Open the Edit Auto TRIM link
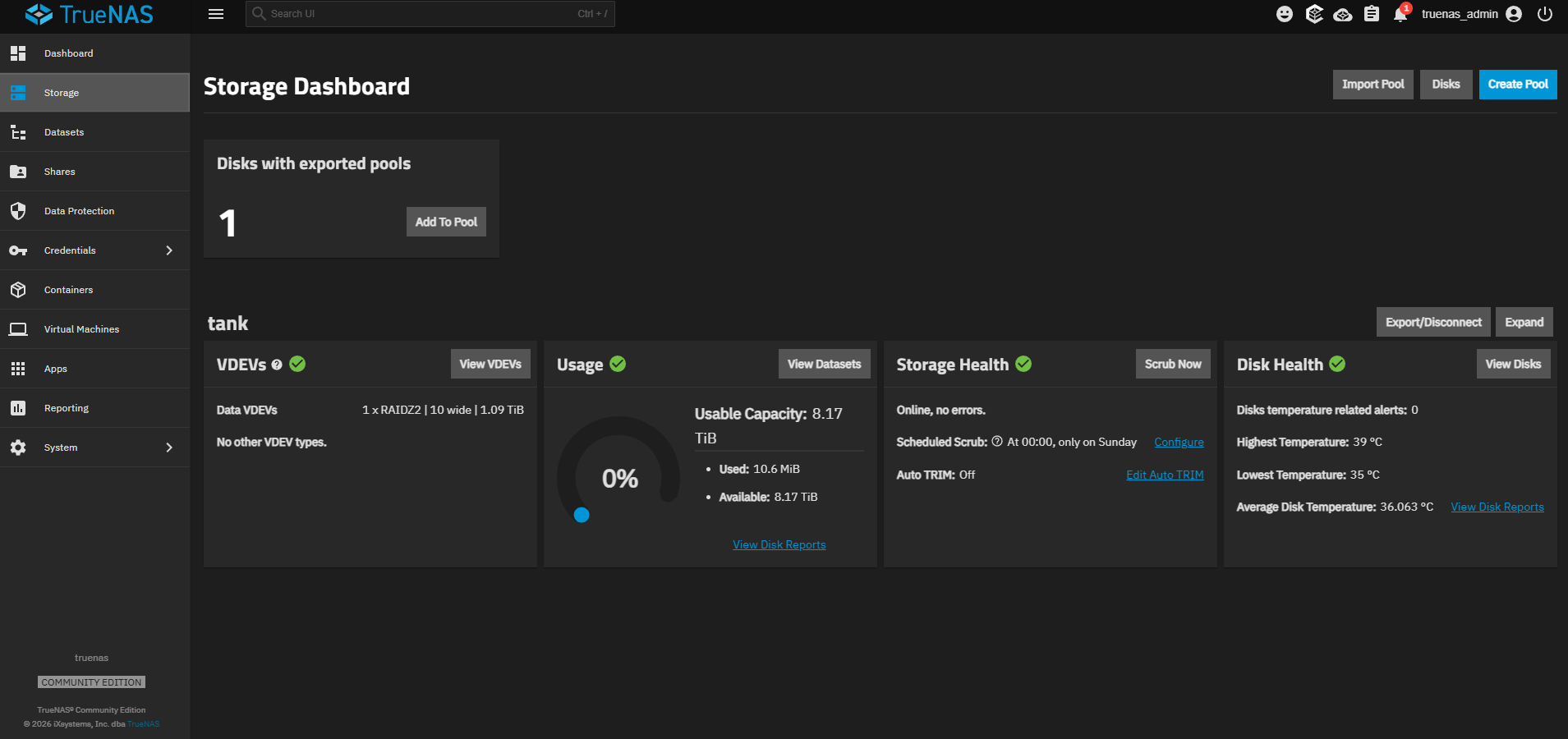The image size is (1568, 739). click(x=1165, y=475)
